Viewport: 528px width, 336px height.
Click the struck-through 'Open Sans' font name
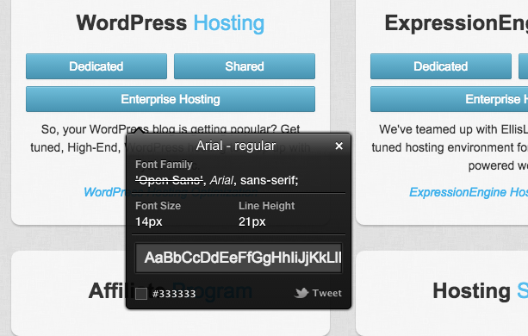click(170, 180)
